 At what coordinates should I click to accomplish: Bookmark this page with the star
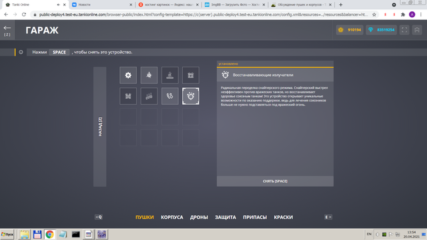[x=374, y=15]
